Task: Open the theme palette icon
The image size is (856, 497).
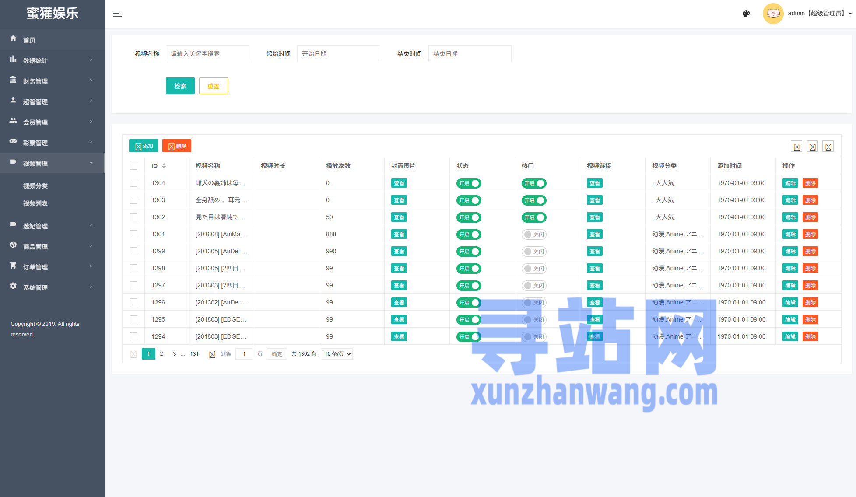Action: point(746,14)
